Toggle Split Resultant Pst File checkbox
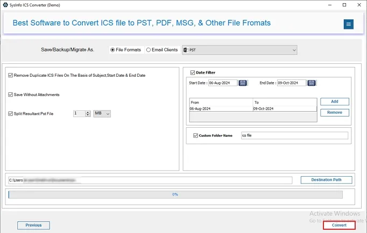 pos(10,114)
